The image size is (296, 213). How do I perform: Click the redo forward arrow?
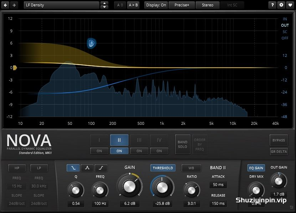click(14, 5)
